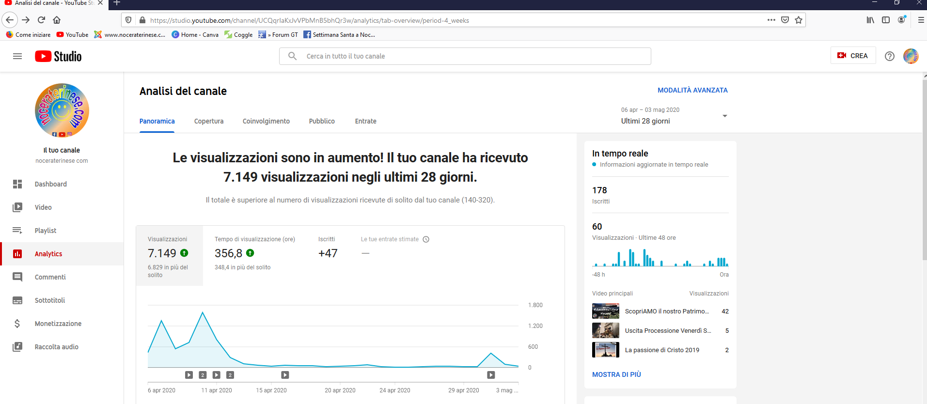This screenshot has width=927, height=404.
Task: Open the hamburger navigation menu
Action: tap(17, 56)
